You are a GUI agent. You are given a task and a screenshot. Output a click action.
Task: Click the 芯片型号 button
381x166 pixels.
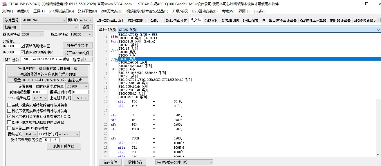click(12, 20)
